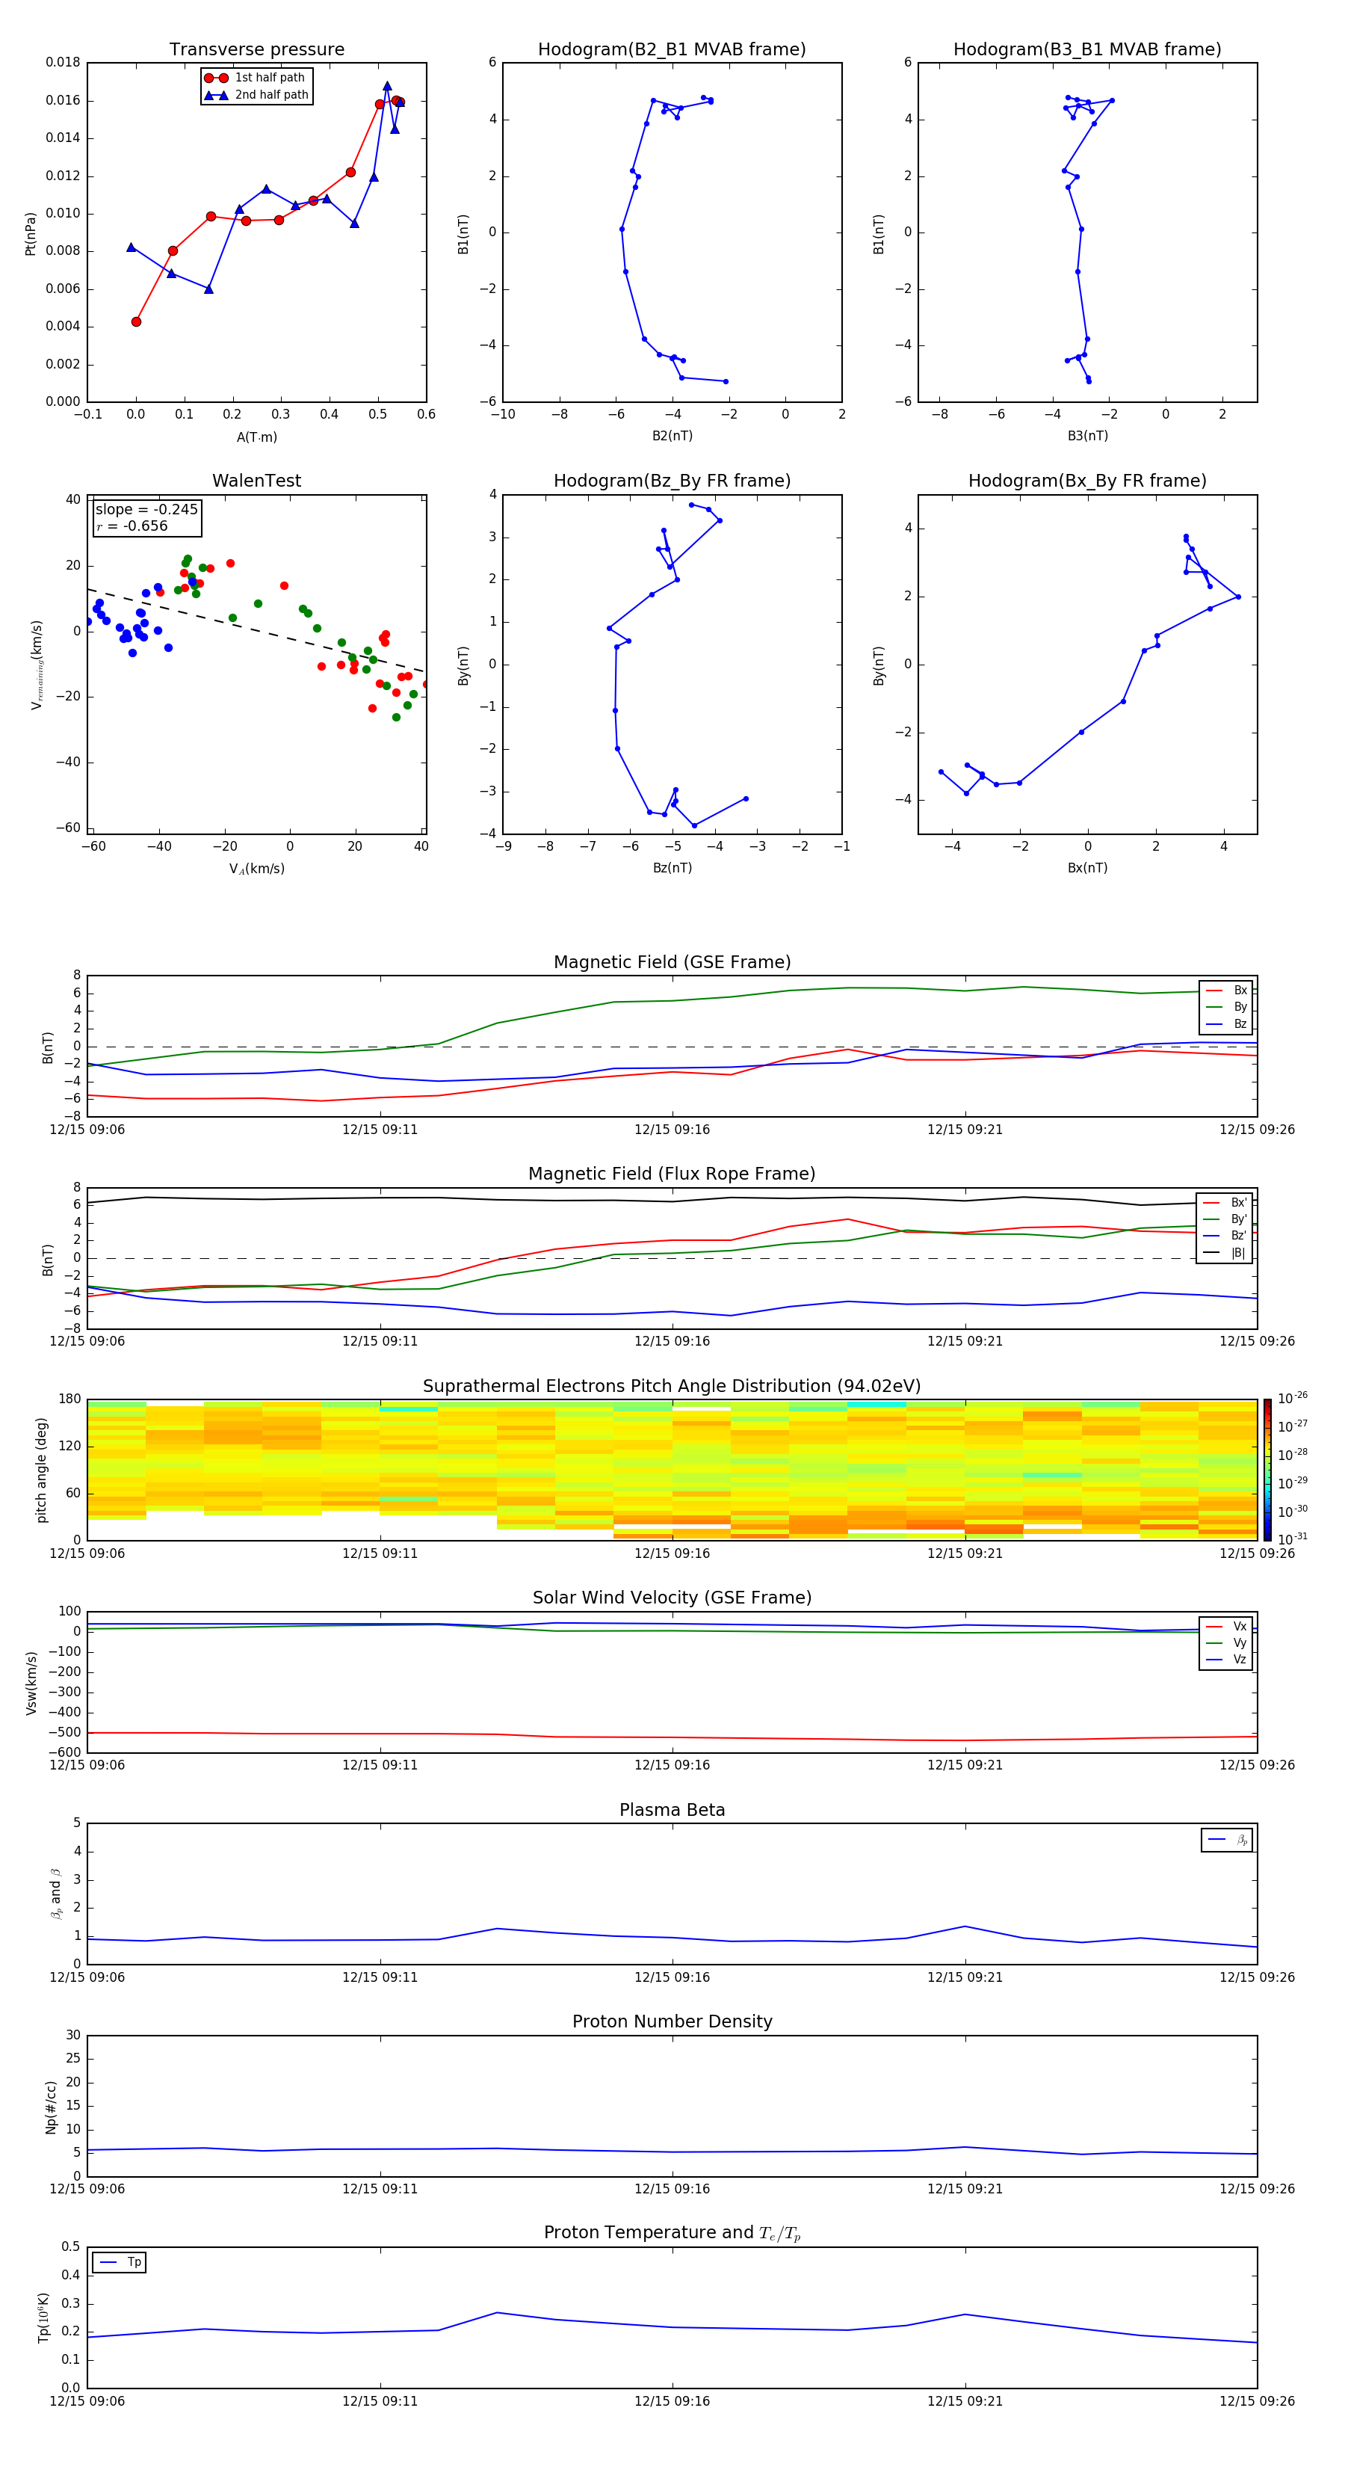Click the 'Plasma Beta' plot title
1345x2467 pixels.
pyautogui.click(x=672, y=1810)
